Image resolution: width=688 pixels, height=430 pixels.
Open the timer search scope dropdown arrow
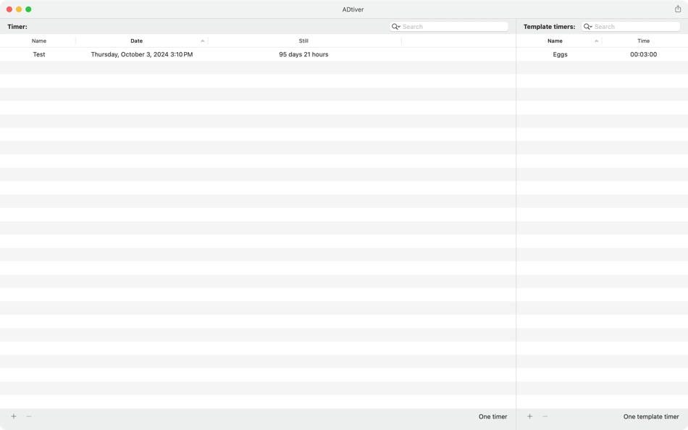[x=399, y=26]
